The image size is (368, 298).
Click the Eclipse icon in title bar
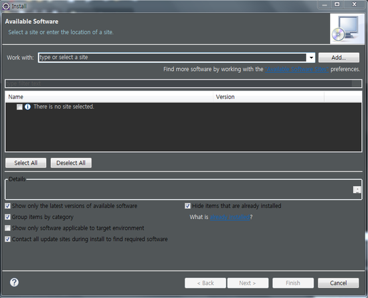(x=6, y=6)
